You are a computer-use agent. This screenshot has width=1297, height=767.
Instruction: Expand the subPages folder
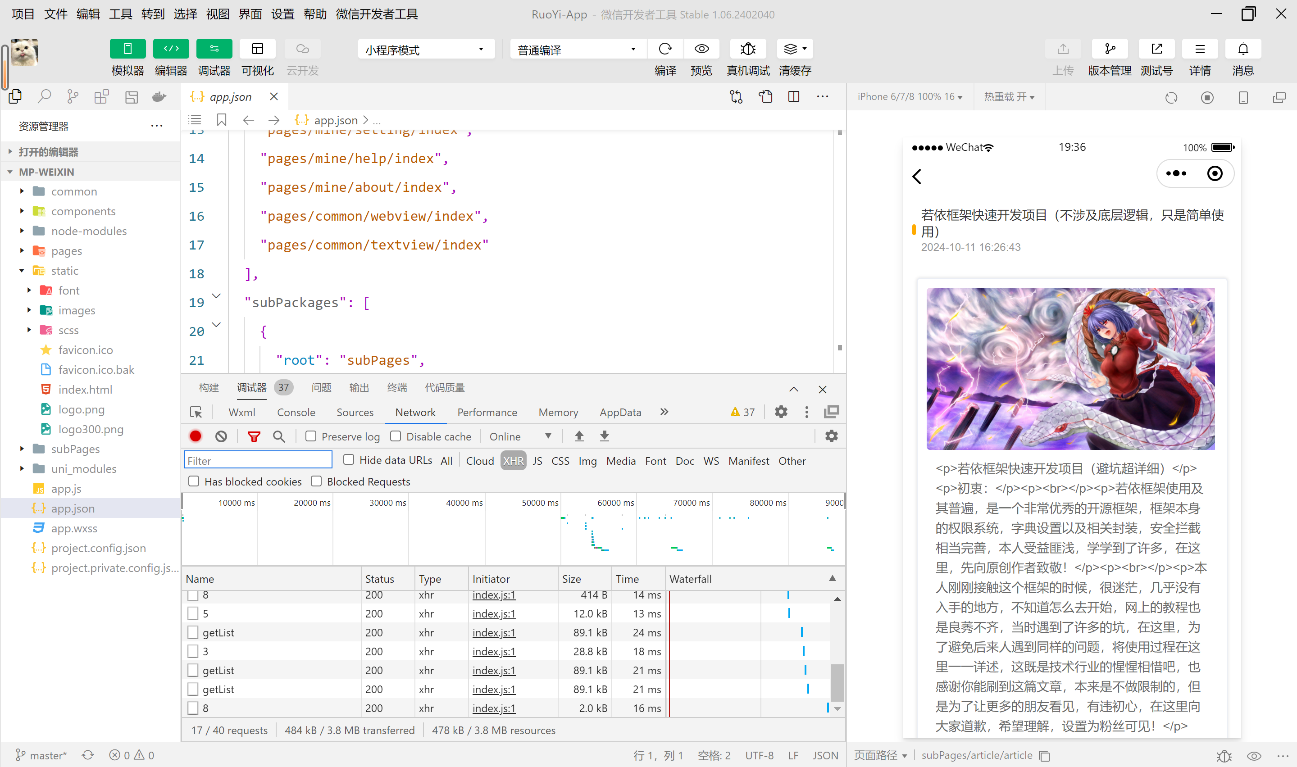[x=75, y=449]
